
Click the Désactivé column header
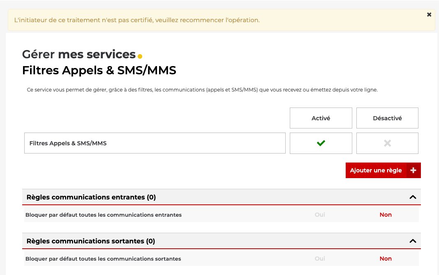[x=388, y=118]
